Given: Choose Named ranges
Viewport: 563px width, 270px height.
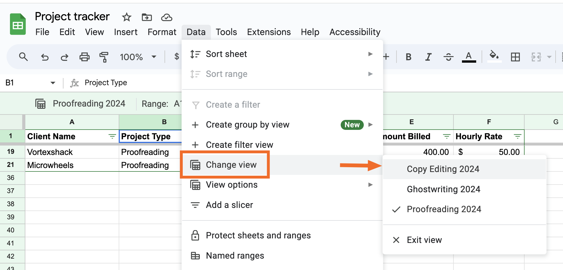Looking at the screenshot, I should point(282,256).
